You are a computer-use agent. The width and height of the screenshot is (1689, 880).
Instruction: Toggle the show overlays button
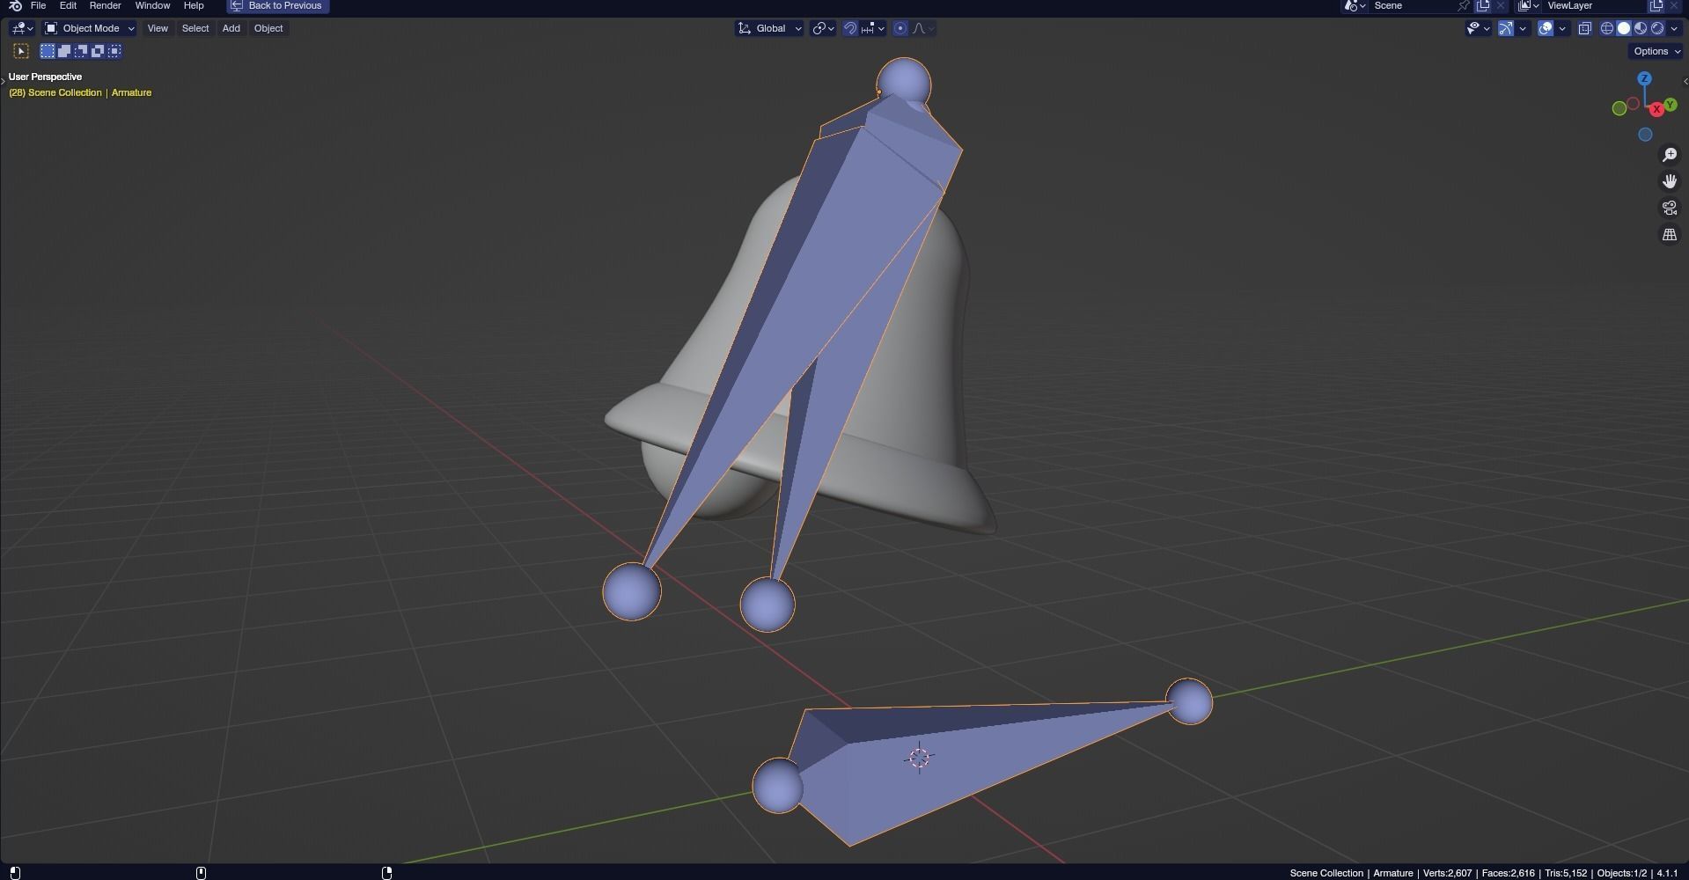[x=1546, y=28]
